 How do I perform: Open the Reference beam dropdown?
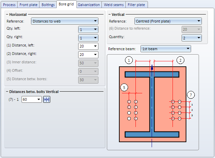[x=166, y=49]
